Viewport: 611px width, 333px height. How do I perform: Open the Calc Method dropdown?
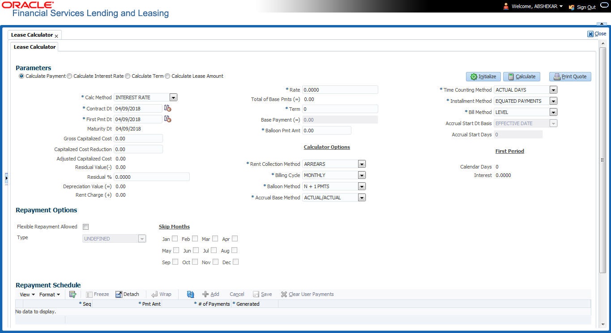[x=173, y=97]
